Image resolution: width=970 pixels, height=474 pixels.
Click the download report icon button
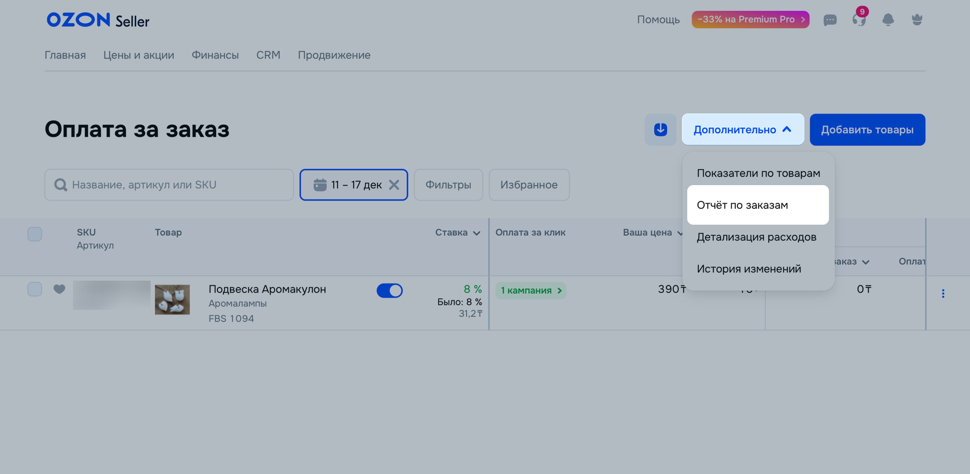point(660,130)
